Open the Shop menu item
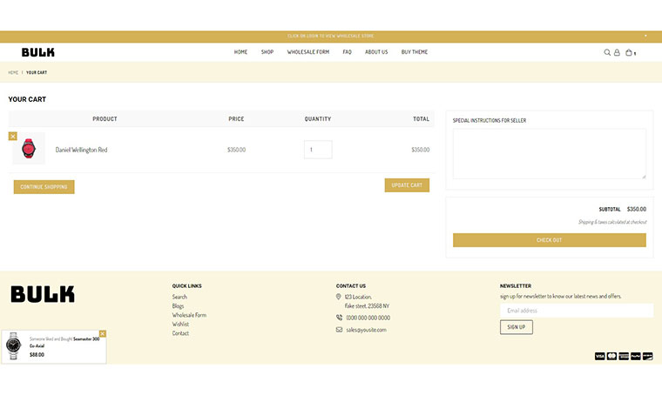 pyautogui.click(x=267, y=52)
